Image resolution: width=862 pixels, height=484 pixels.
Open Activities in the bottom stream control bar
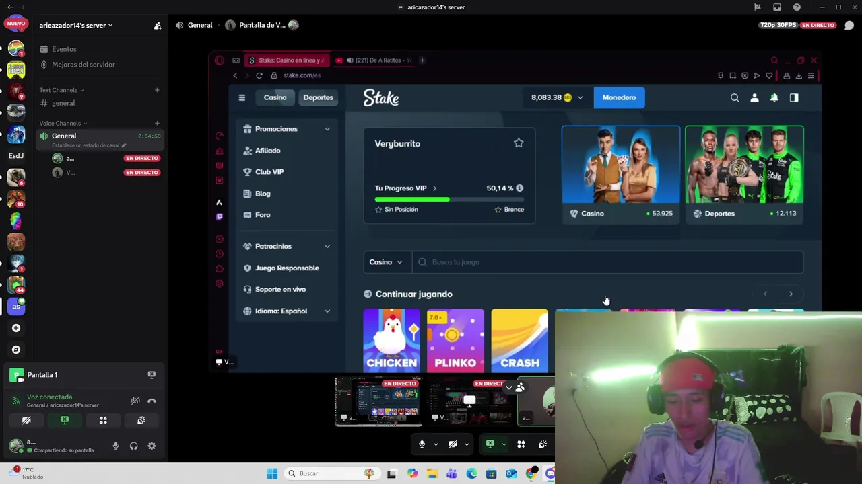[521, 444]
